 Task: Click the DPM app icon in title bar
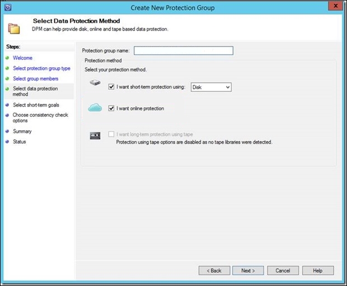[x=7, y=8]
